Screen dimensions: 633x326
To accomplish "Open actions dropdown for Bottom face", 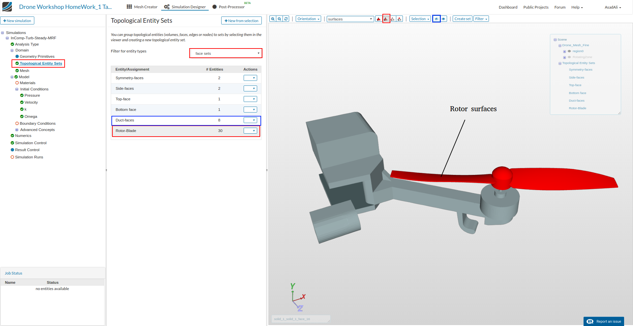I will (250, 110).
